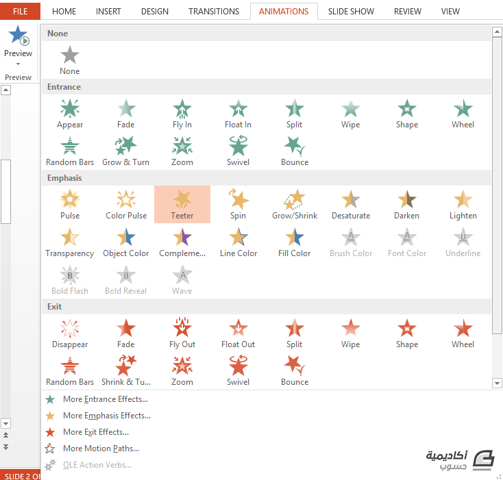Click slide pane scrollbar down arrow
The height and width of the screenshot is (480, 503).
coord(5,424)
